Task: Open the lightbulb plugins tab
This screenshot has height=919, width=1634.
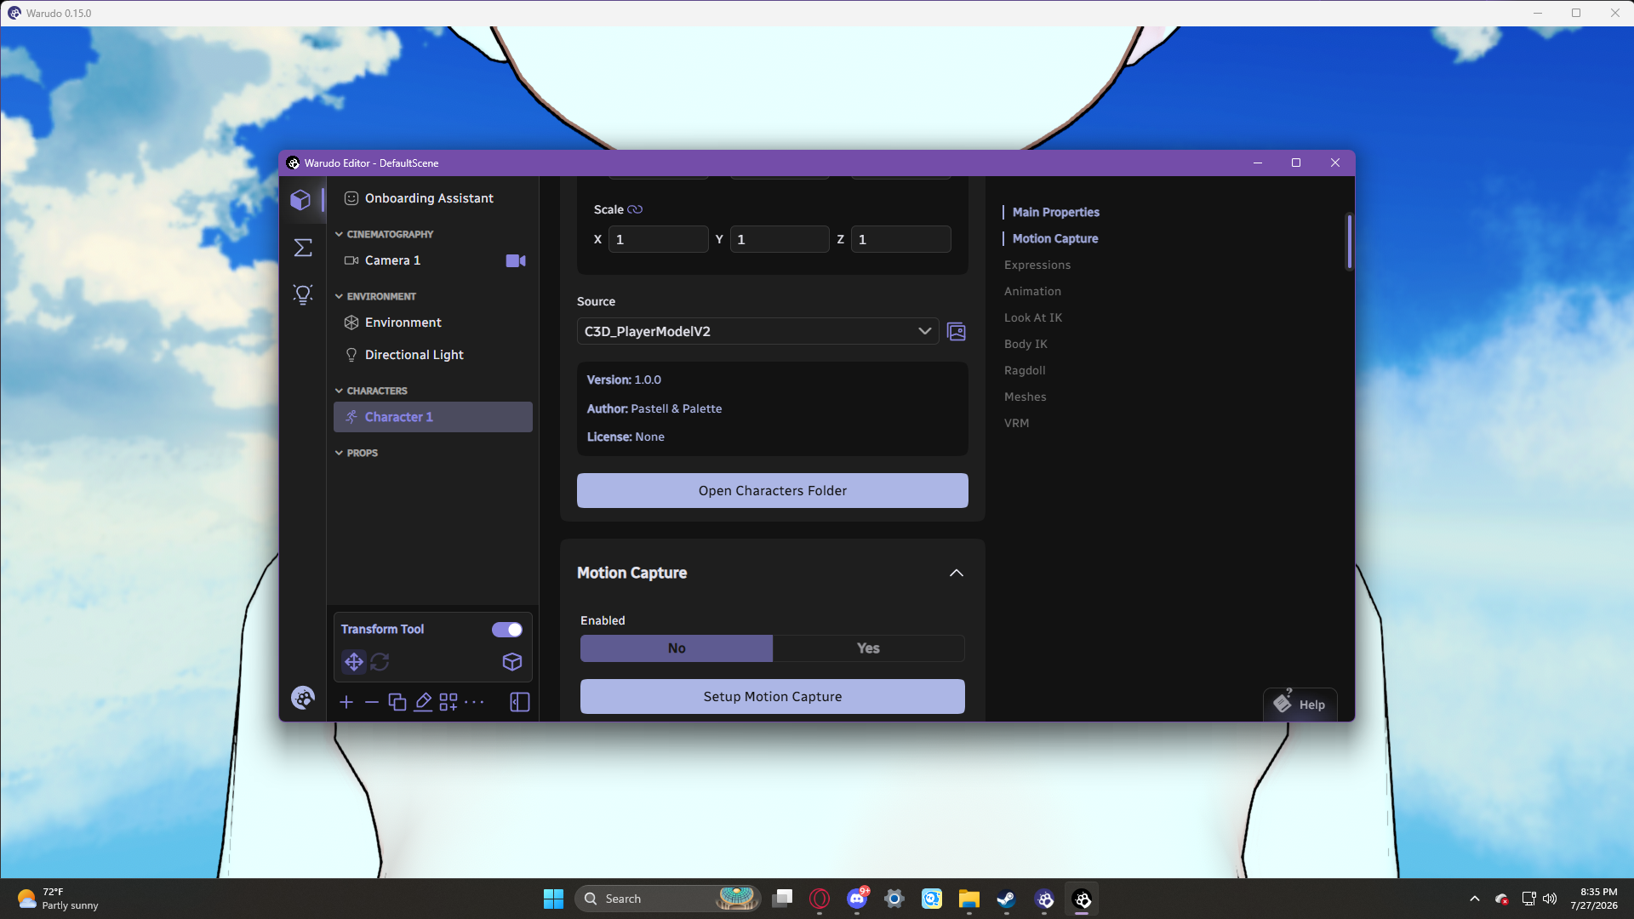Action: [x=302, y=294]
